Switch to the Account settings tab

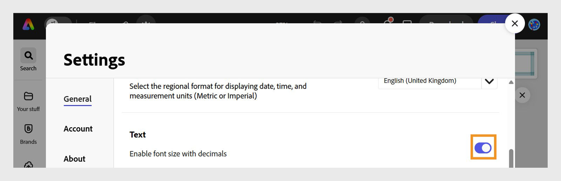pos(78,129)
